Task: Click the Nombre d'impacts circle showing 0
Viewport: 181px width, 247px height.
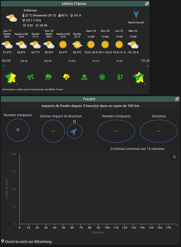Action: click(18, 130)
